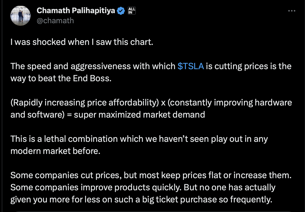Click the ALL IN affiliation badge
The image size is (305, 212).
tap(132, 11)
